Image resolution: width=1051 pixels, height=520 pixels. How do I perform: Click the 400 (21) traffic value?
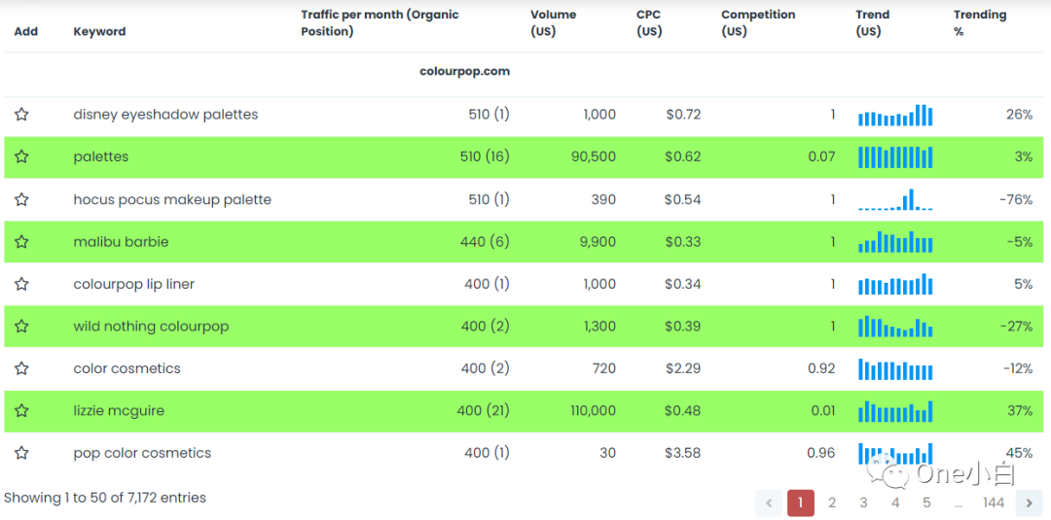(484, 410)
